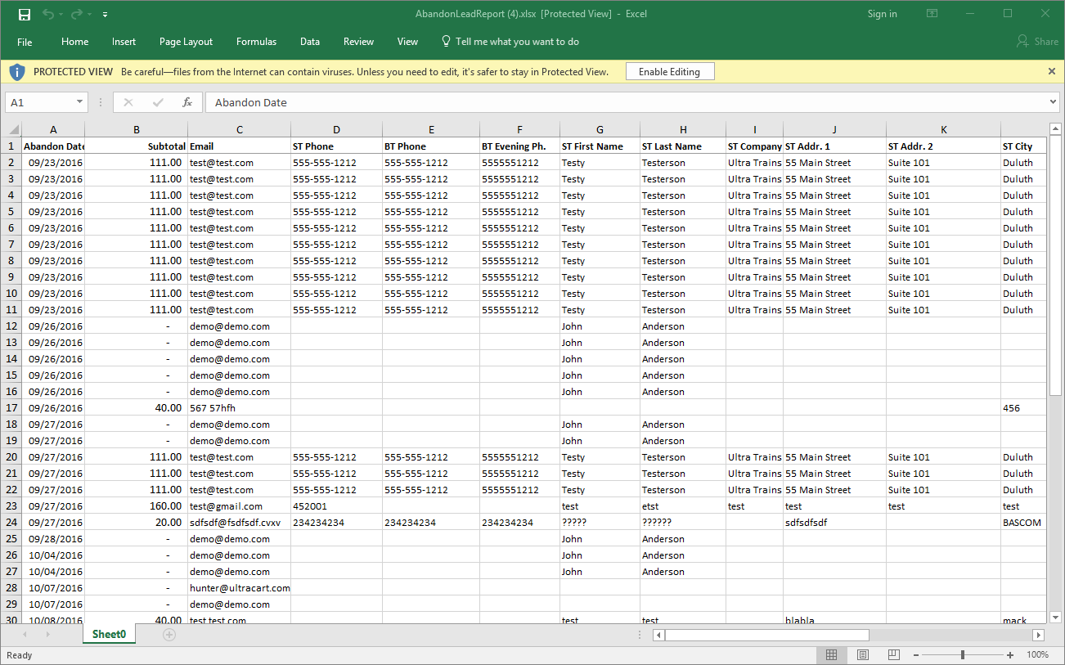The width and height of the screenshot is (1065, 665).
Task: Click the Share button label
Action: click(1046, 42)
